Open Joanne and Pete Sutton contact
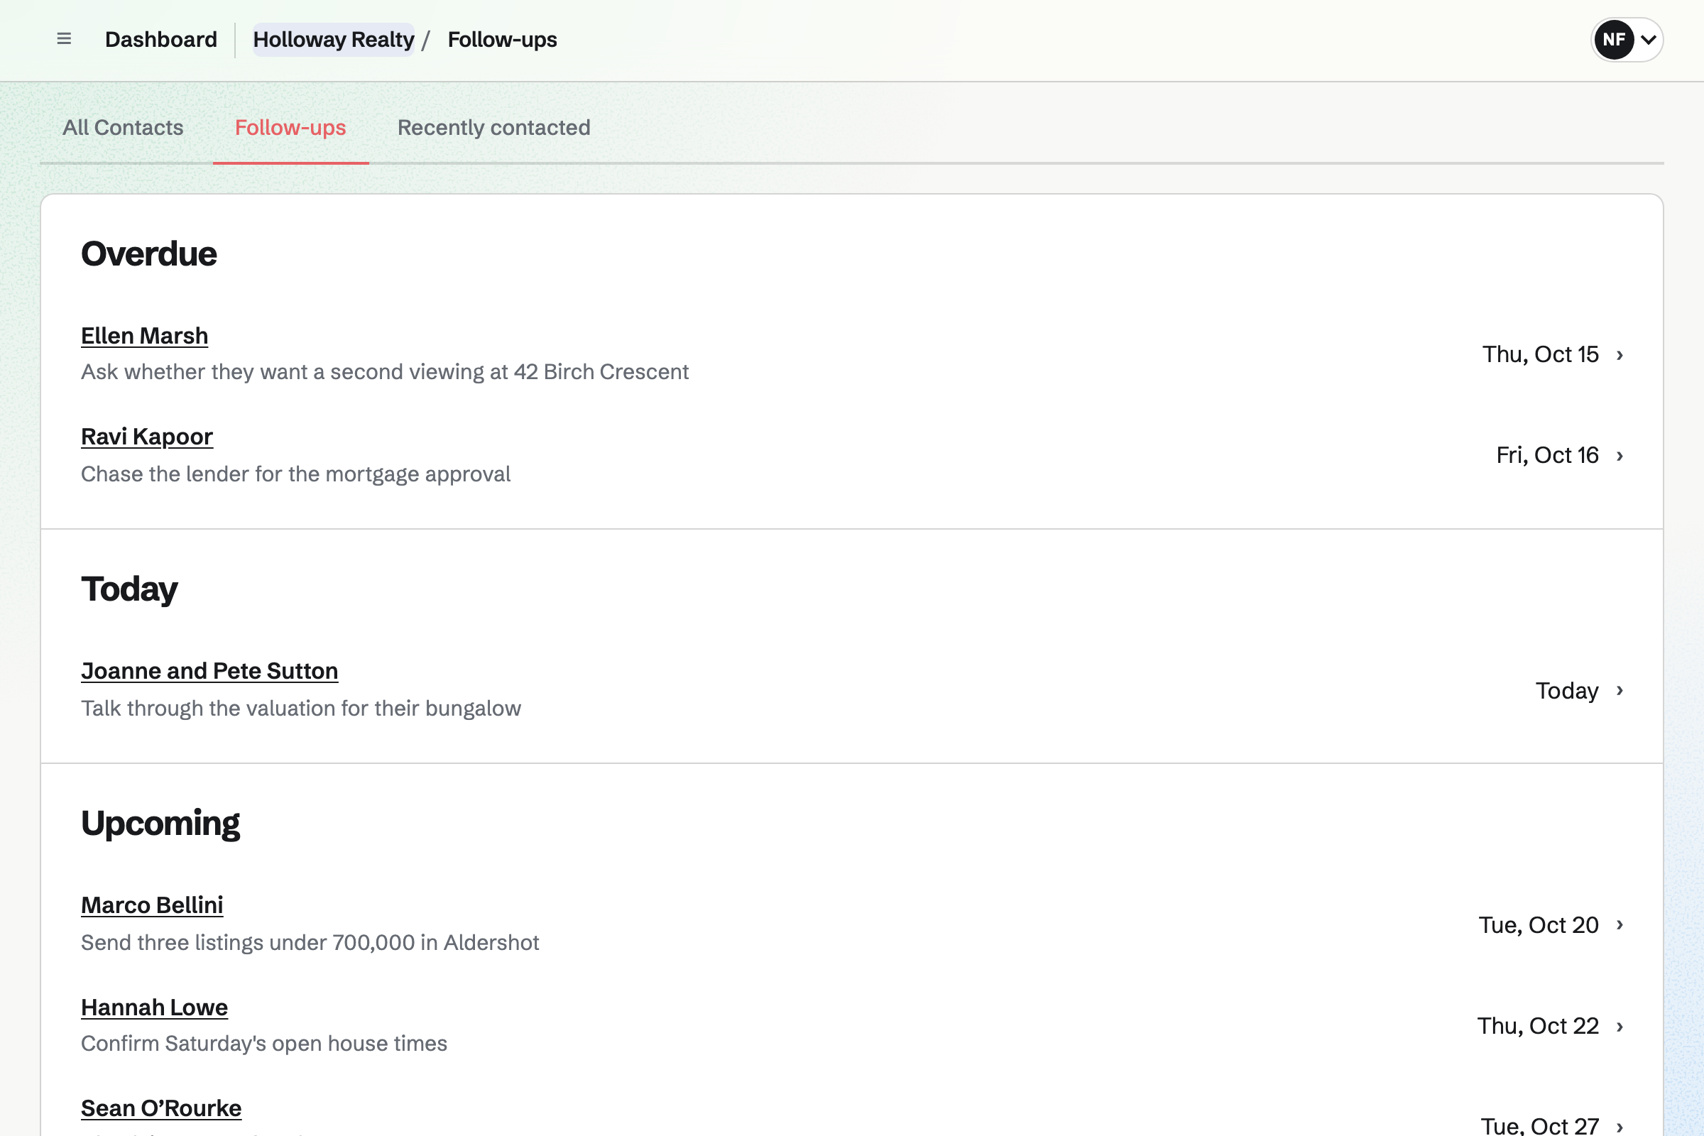The width and height of the screenshot is (1704, 1136). click(x=209, y=671)
